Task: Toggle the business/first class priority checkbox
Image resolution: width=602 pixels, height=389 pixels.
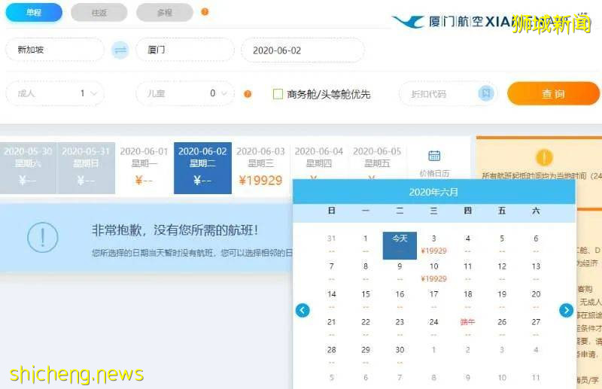Action: 278,94
